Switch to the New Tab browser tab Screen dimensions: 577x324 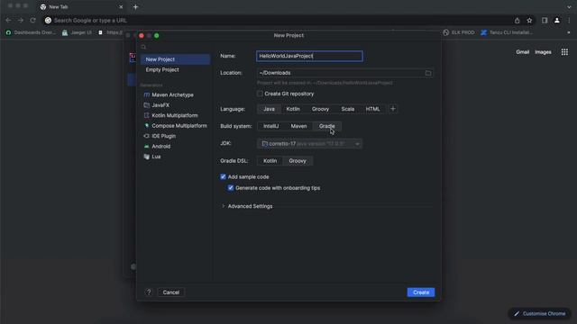(81, 7)
